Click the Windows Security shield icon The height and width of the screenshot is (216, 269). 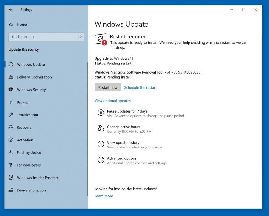(x=11, y=90)
